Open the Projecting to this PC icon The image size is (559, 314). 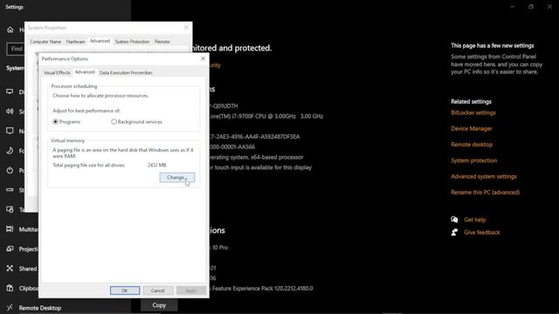(x=10, y=249)
